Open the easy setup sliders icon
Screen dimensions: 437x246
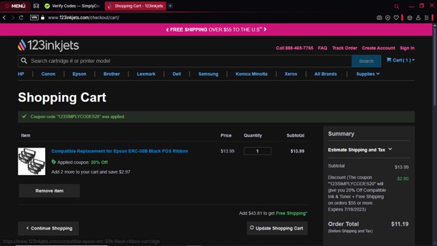point(427,18)
